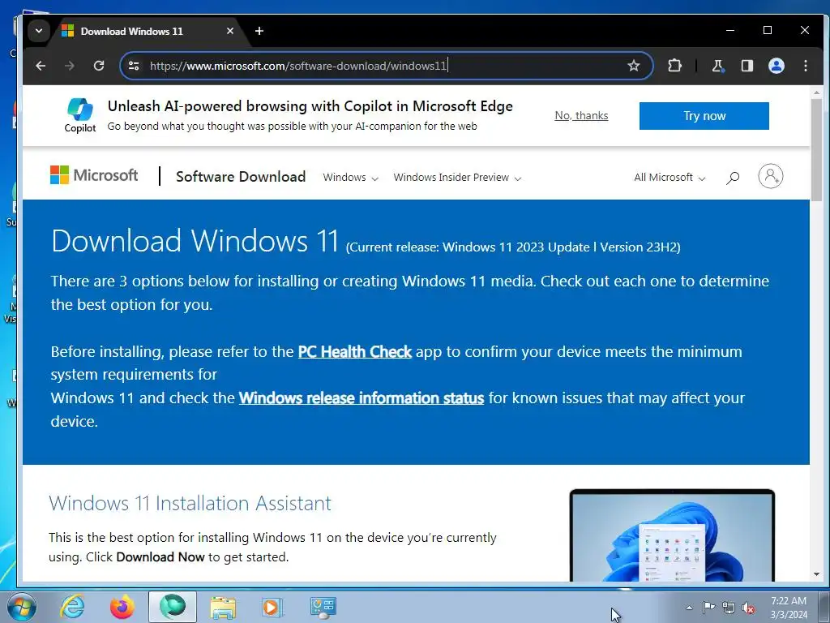
Task: Click the Windows 11 laptop image
Action: coord(672,535)
